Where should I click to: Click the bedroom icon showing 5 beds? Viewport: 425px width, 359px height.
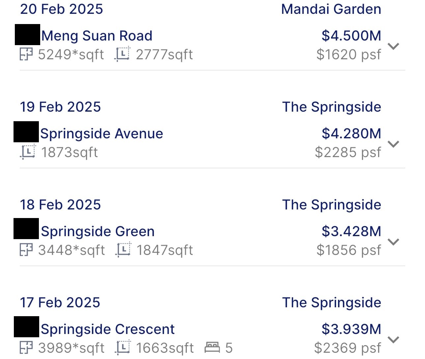212,347
